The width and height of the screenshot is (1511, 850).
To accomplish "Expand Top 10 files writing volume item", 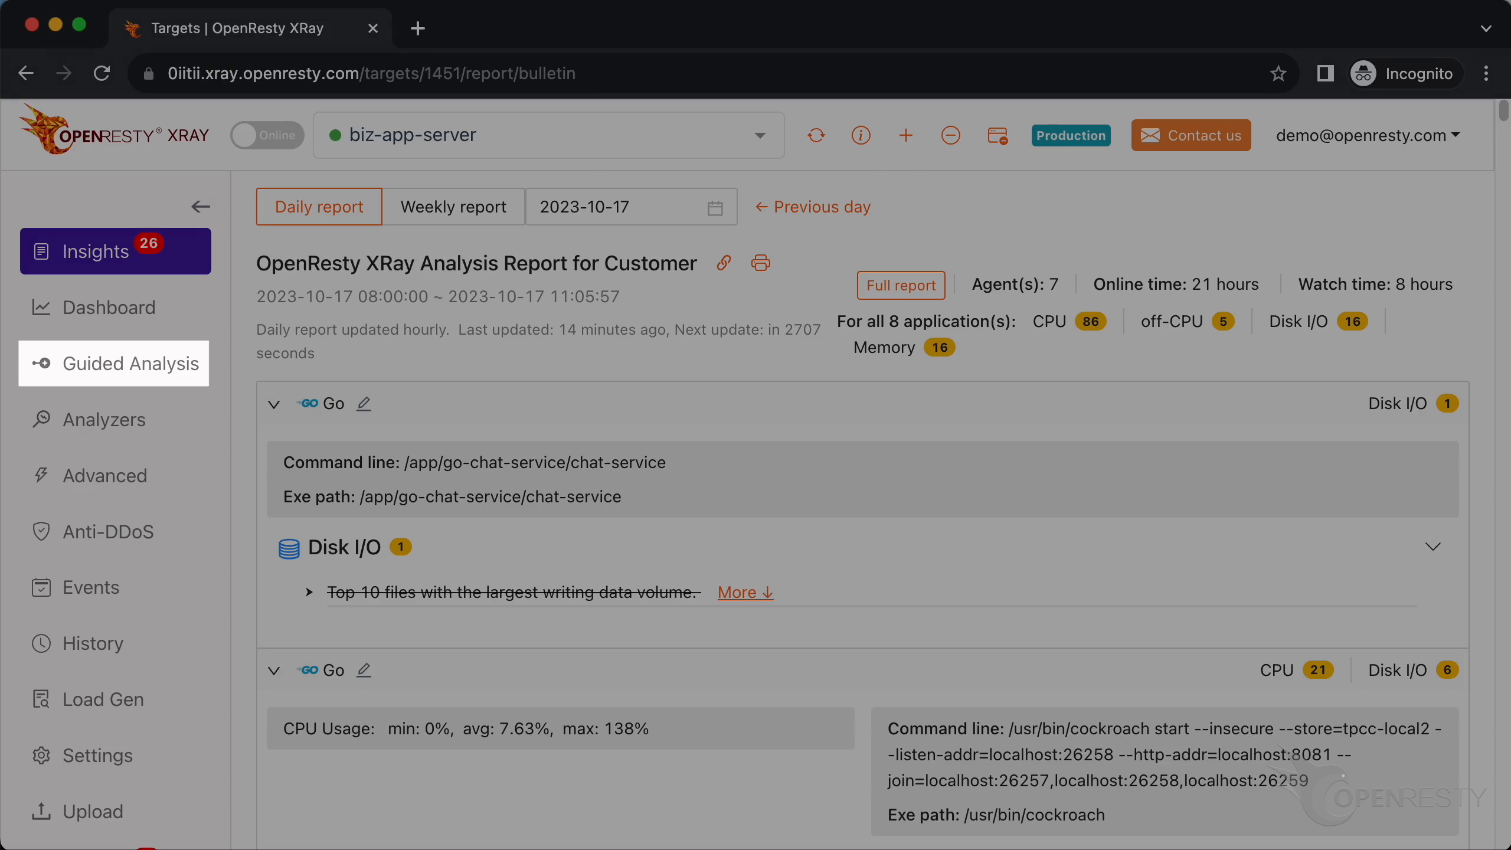I will (309, 592).
